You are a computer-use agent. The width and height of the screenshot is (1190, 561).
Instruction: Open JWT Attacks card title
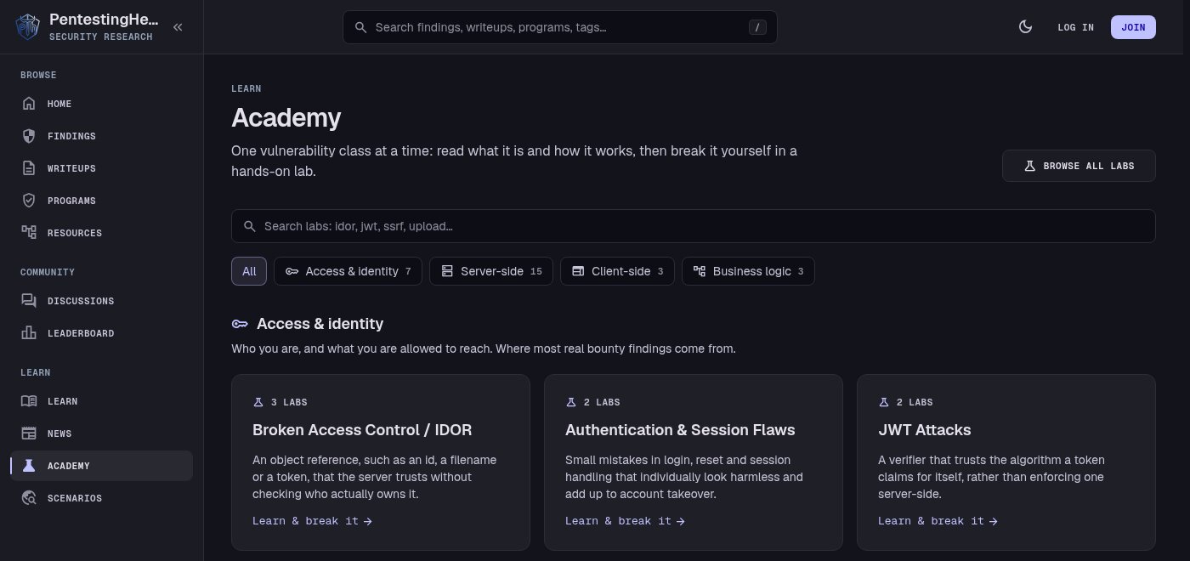click(x=924, y=430)
